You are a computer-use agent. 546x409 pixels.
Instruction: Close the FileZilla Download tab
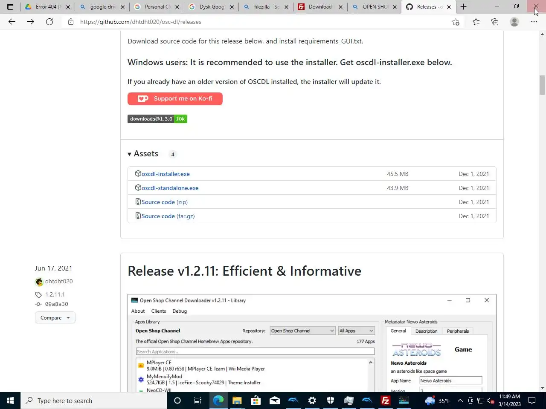coord(340,7)
